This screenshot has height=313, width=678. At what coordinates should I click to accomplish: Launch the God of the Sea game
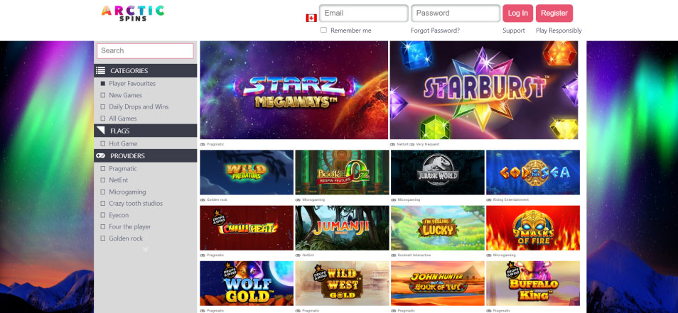pyautogui.click(x=533, y=172)
